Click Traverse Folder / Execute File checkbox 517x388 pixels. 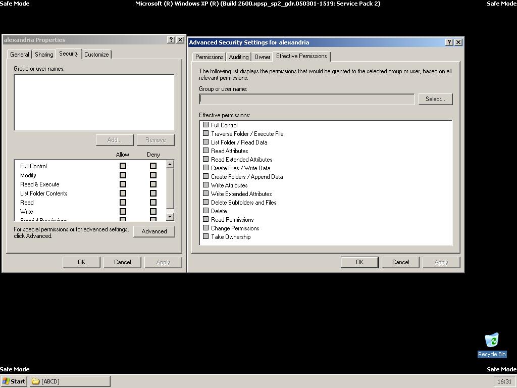206,133
